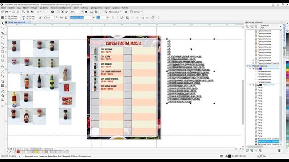Open the Object Manager docker flyout arrow
Viewport: 289px width, 162px height.
[x=281, y=27]
